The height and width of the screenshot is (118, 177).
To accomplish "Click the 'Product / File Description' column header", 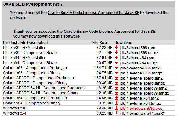I will [x=26, y=43].
